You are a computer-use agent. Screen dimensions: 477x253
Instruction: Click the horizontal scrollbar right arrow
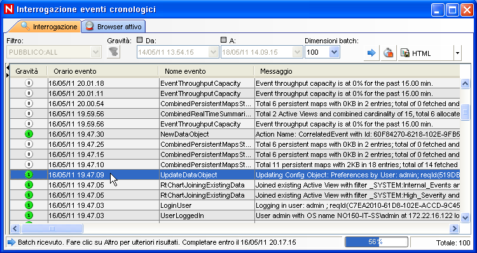454,228
